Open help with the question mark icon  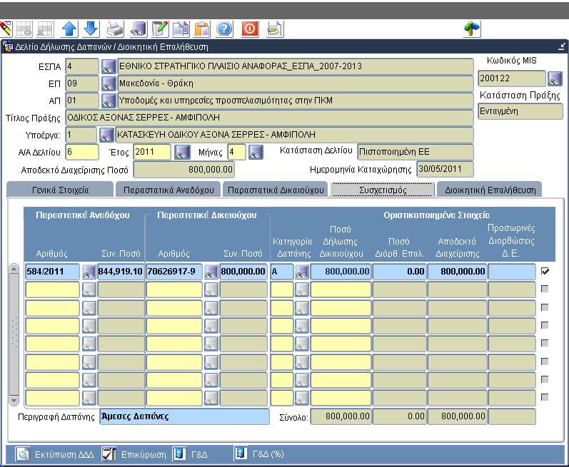pyautogui.click(x=224, y=29)
